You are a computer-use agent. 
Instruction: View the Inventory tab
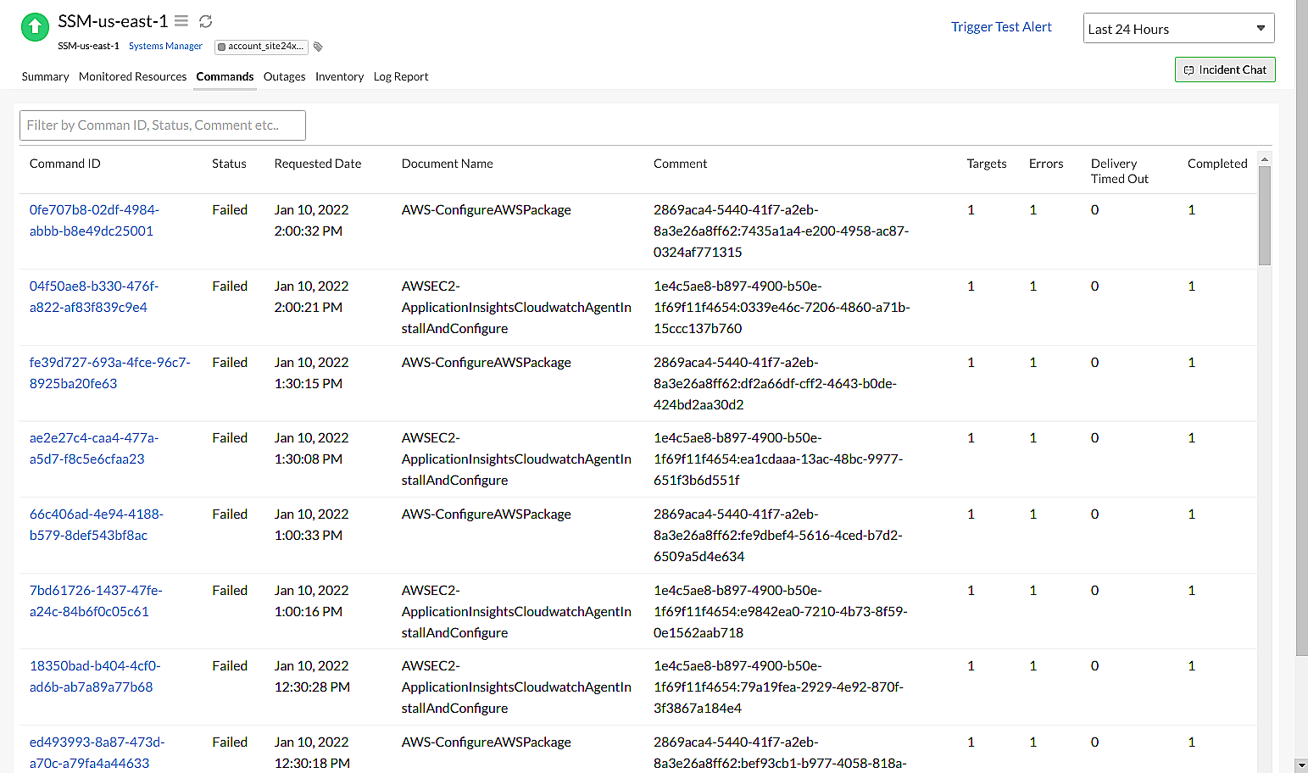point(339,76)
